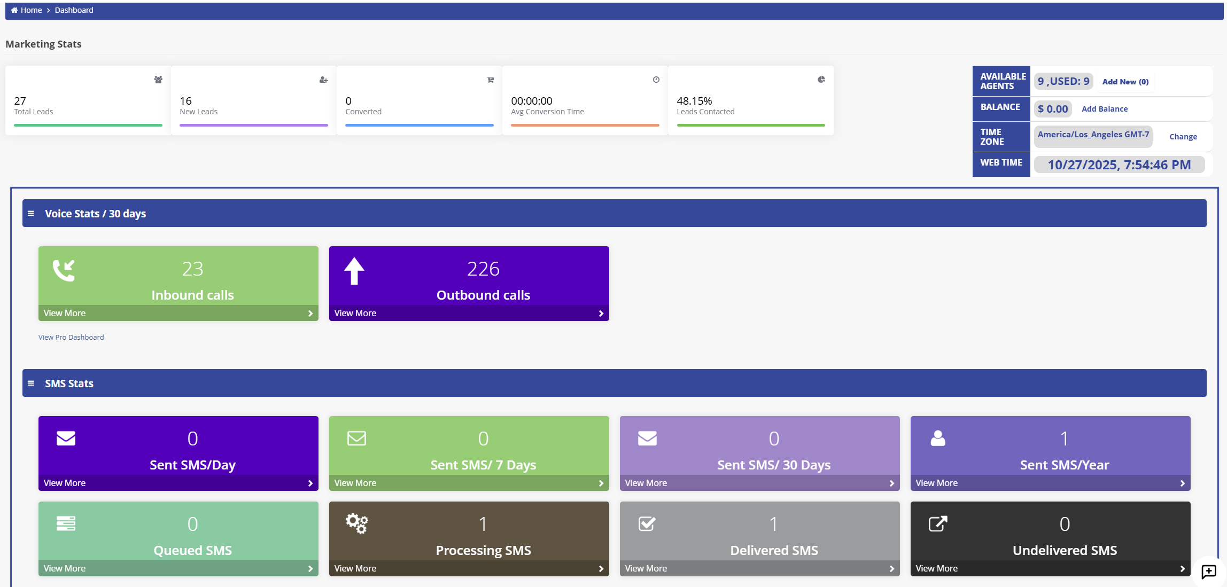Screen dimensions: 1227x587
Task: Click the envelope icon on Sent SMS/Day card
Action: 65,439
